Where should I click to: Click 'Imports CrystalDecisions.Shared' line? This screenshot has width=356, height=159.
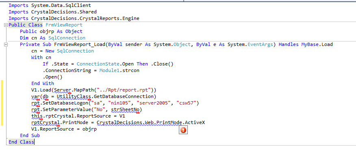[x=53, y=12]
